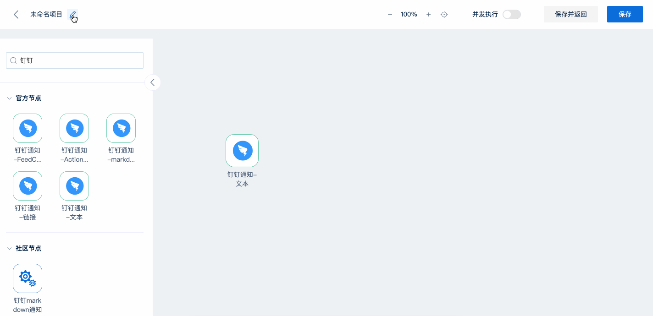
Task: Click the 100% zoom level value
Action: [x=409, y=14]
